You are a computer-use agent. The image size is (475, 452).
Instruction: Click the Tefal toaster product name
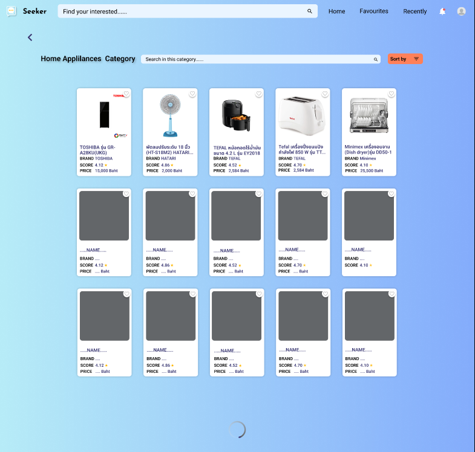click(302, 149)
